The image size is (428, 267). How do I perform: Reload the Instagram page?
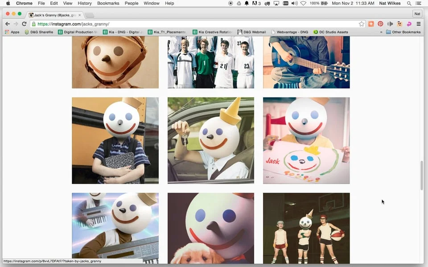[x=24, y=24]
